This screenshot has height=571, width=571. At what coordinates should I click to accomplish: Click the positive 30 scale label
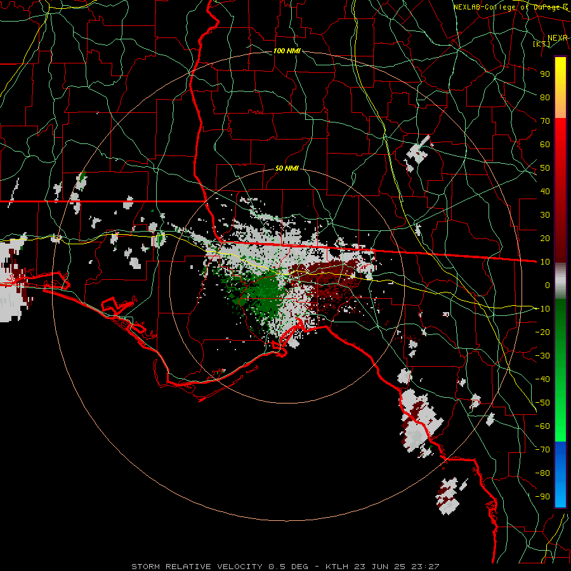click(x=545, y=215)
